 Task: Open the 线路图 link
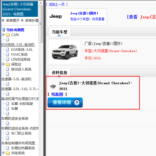click(x=57, y=94)
